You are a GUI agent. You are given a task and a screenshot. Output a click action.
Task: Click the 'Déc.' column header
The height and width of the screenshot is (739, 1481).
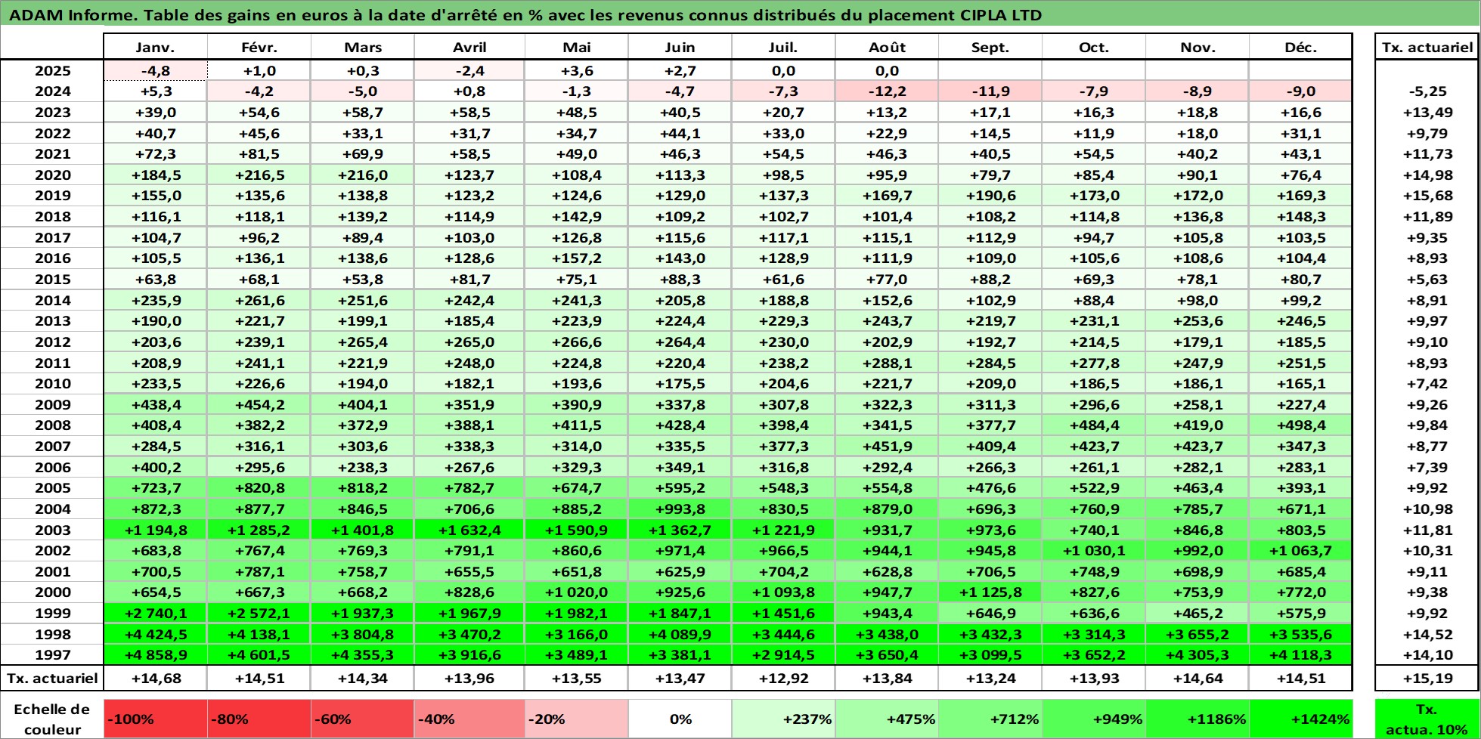[x=1300, y=47]
